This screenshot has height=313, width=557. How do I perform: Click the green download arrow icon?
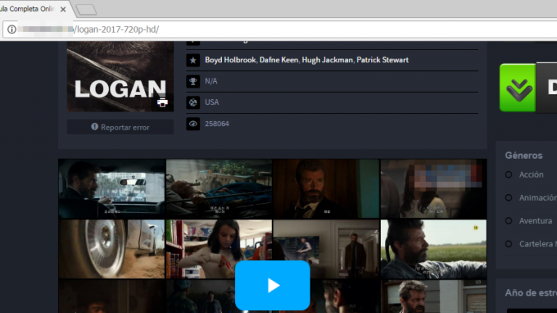coord(518,88)
